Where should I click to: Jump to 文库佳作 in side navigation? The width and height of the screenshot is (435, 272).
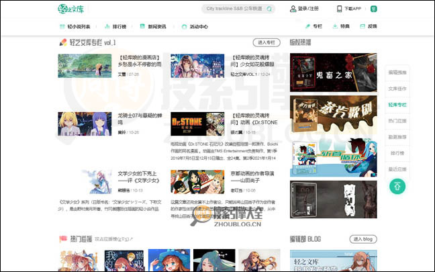397,89
